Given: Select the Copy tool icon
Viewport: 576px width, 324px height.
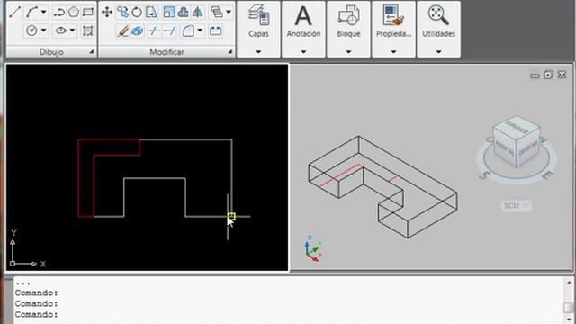Looking at the screenshot, I should pos(122,12).
